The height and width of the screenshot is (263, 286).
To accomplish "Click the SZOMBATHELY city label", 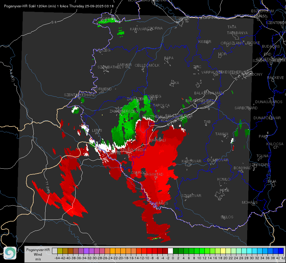I will click(x=110, y=67).
